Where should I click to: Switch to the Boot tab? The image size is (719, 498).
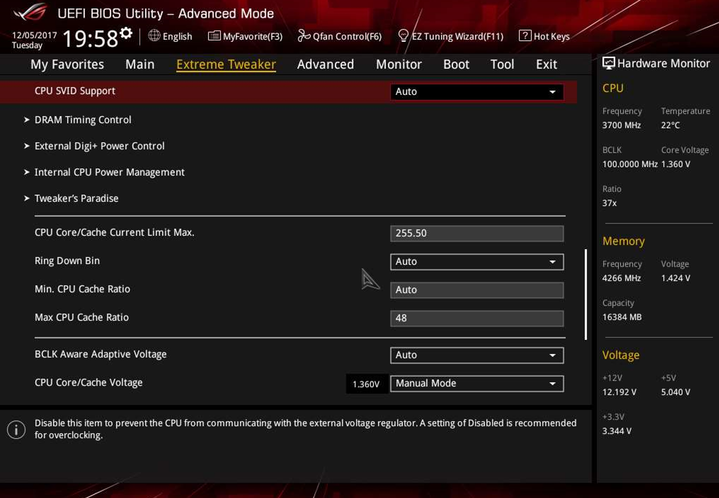point(456,64)
